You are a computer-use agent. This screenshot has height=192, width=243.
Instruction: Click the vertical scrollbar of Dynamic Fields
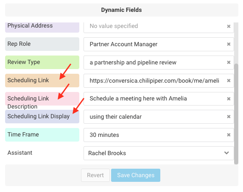click(236, 114)
